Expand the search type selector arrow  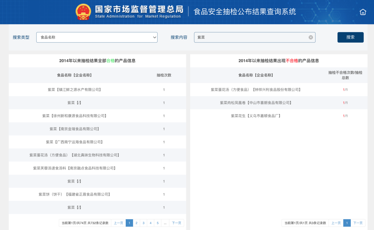[154, 37]
